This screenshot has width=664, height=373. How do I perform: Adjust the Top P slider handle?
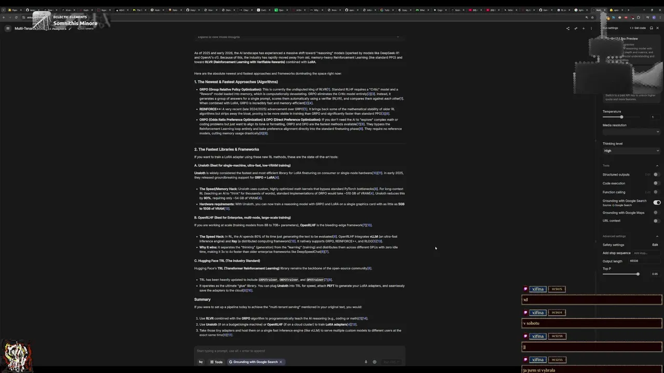(x=638, y=274)
